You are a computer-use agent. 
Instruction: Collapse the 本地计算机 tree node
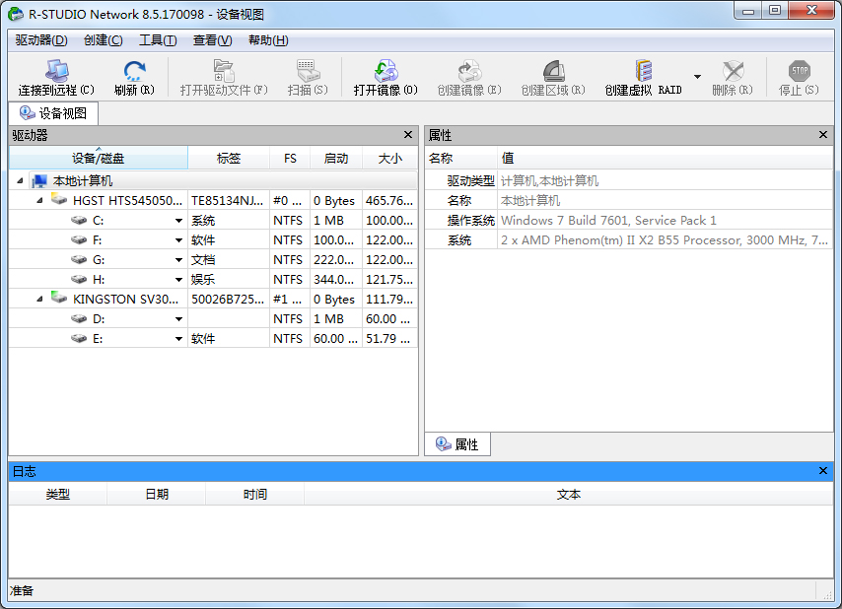point(20,180)
